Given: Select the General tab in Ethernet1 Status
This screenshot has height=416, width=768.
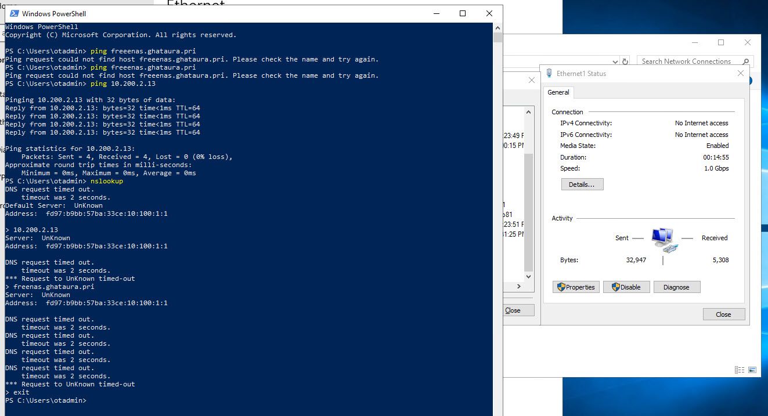Looking at the screenshot, I should coord(558,92).
